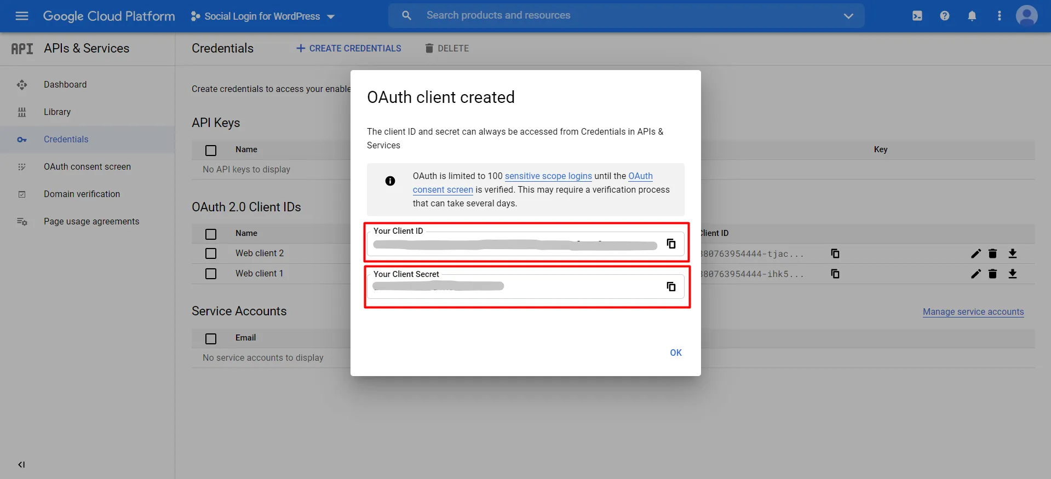Open Domain verification sidebar item
The height and width of the screenshot is (479, 1051).
[82, 194]
